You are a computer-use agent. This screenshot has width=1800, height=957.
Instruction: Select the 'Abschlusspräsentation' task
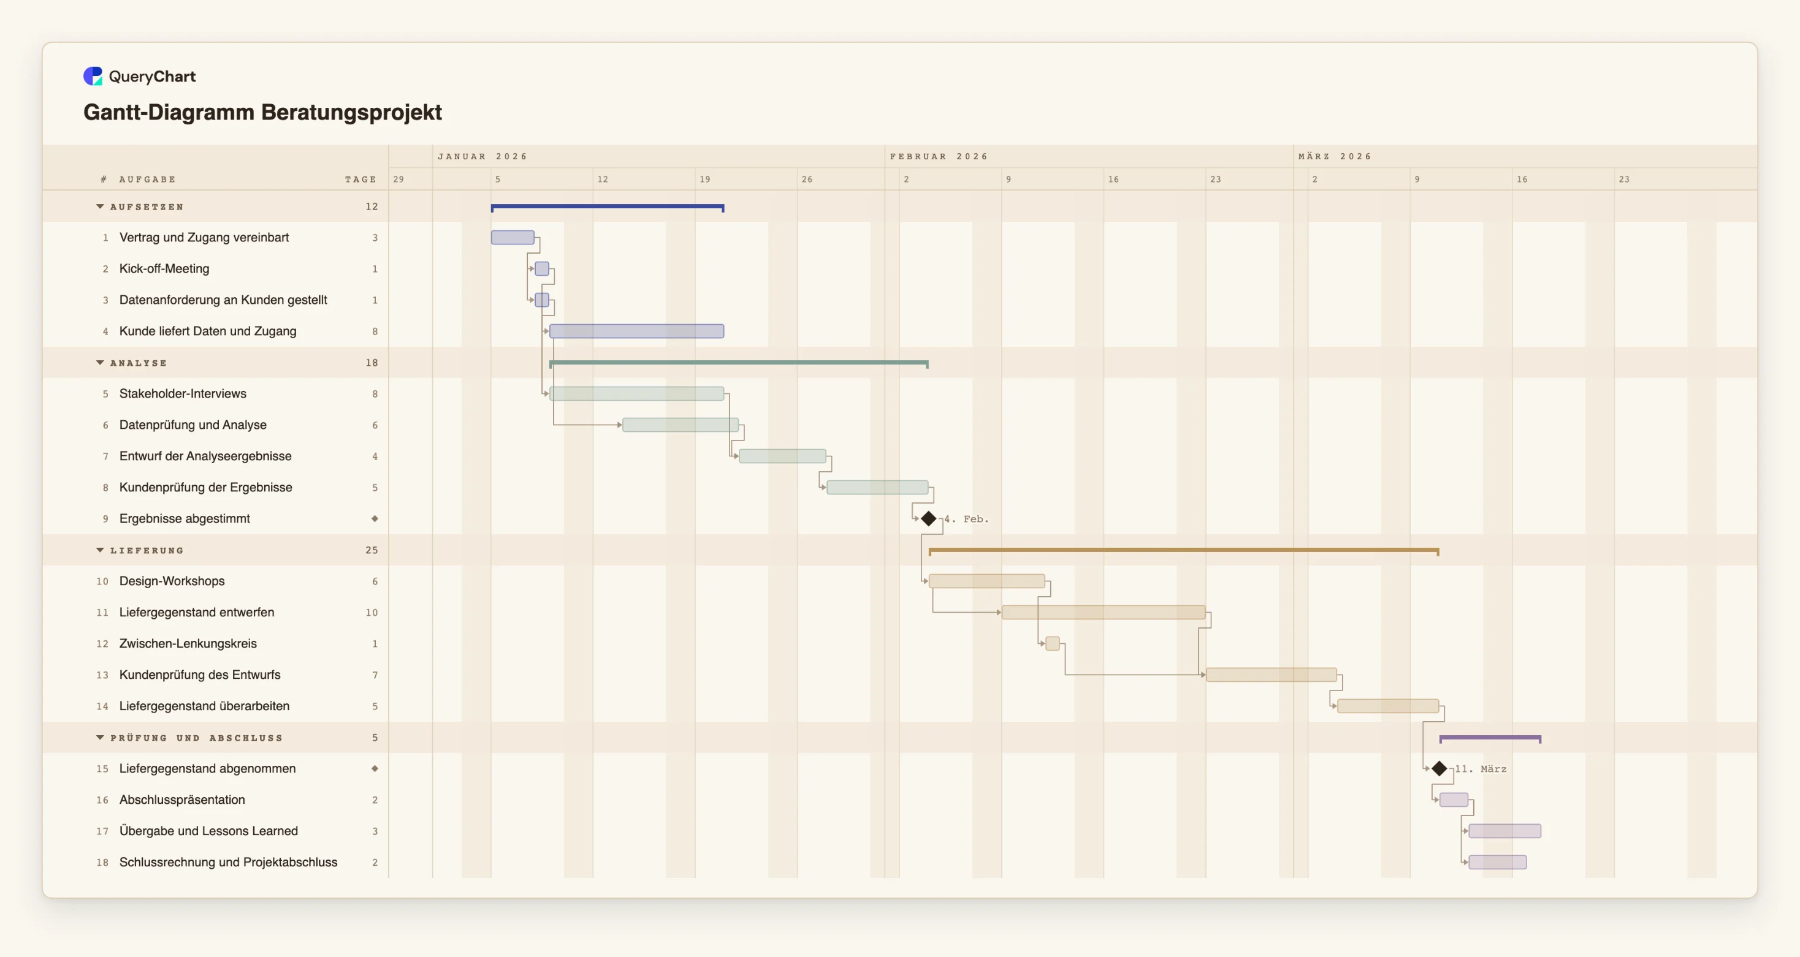click(x=181, y=800)
